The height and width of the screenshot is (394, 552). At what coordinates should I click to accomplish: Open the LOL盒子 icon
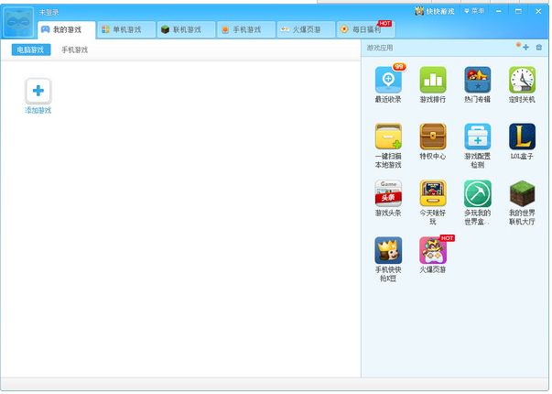coord(522,137)
